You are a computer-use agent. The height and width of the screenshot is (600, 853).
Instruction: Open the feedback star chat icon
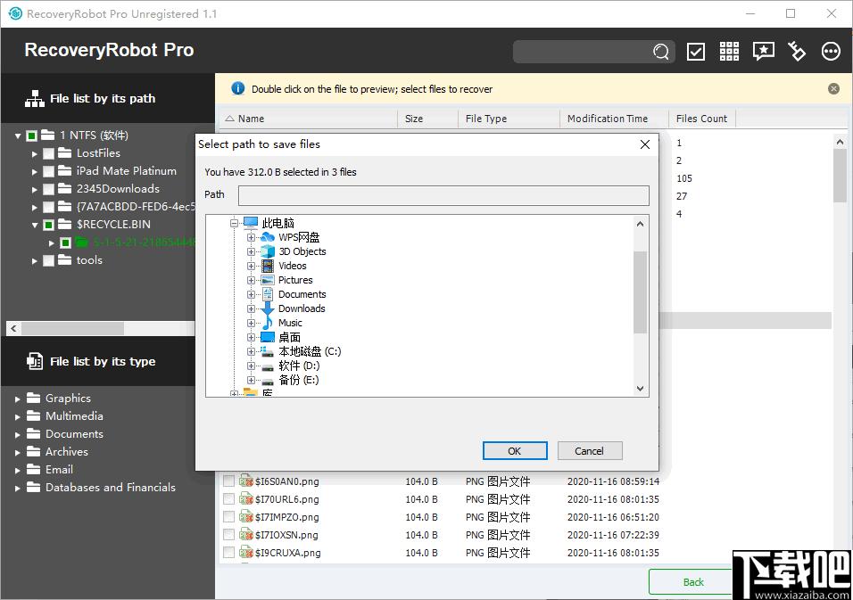click(763, 51)
